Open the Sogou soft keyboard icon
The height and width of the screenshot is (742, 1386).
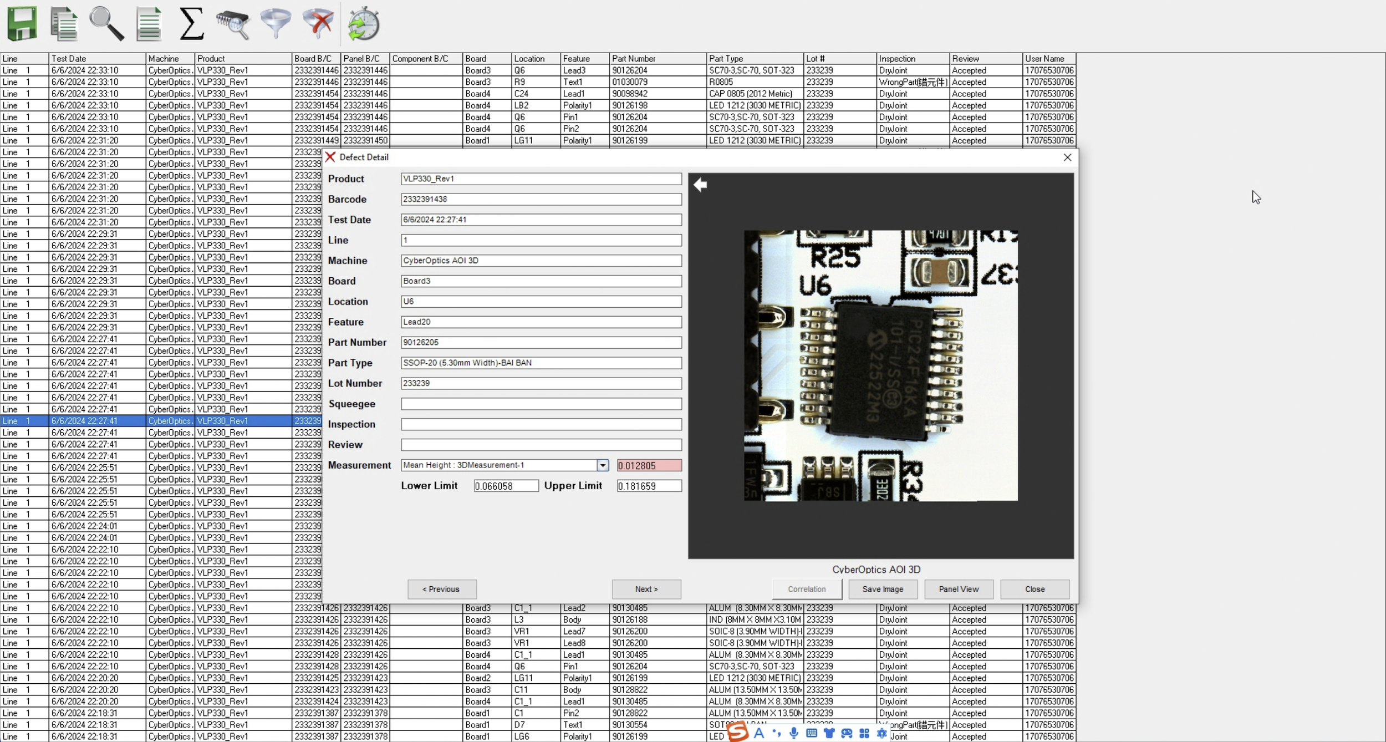click(x=812, y=733)
